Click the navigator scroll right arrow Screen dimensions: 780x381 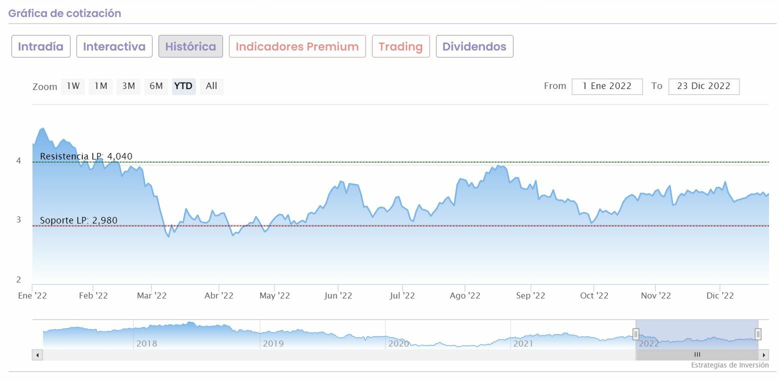(x=763, y=355)
